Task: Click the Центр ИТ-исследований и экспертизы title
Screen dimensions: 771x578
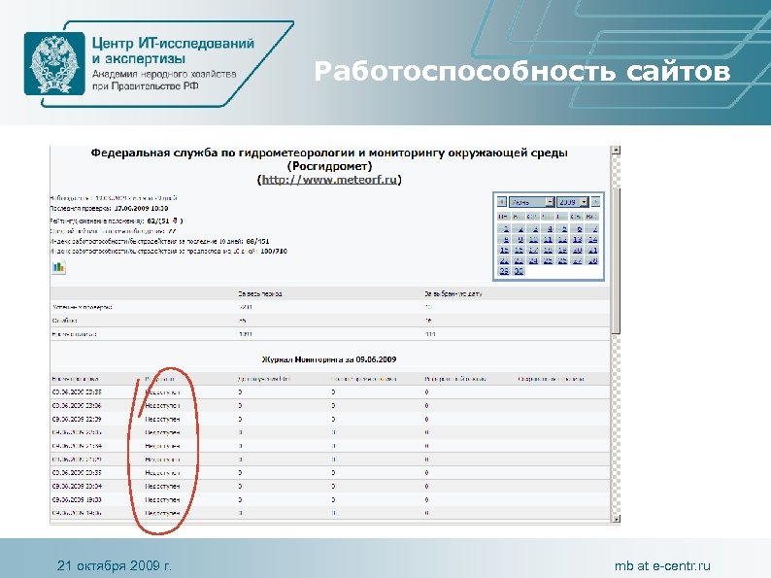Action: [x=173, y=51]
